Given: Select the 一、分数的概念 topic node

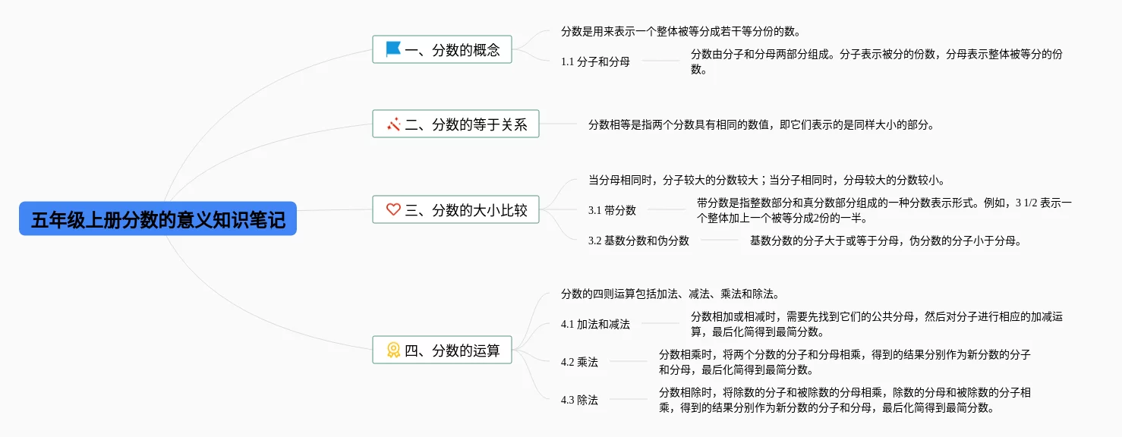Looking at the screenshot, I should (x=443, y=49).
